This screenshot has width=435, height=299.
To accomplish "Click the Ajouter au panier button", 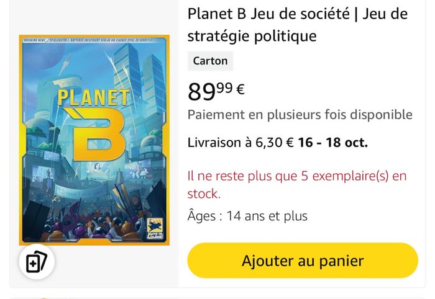I will pos(303,261).
